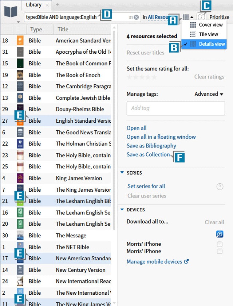This screenshot has width=233, height=306.
Task: Click the Prioritize button
Action: 219,17
